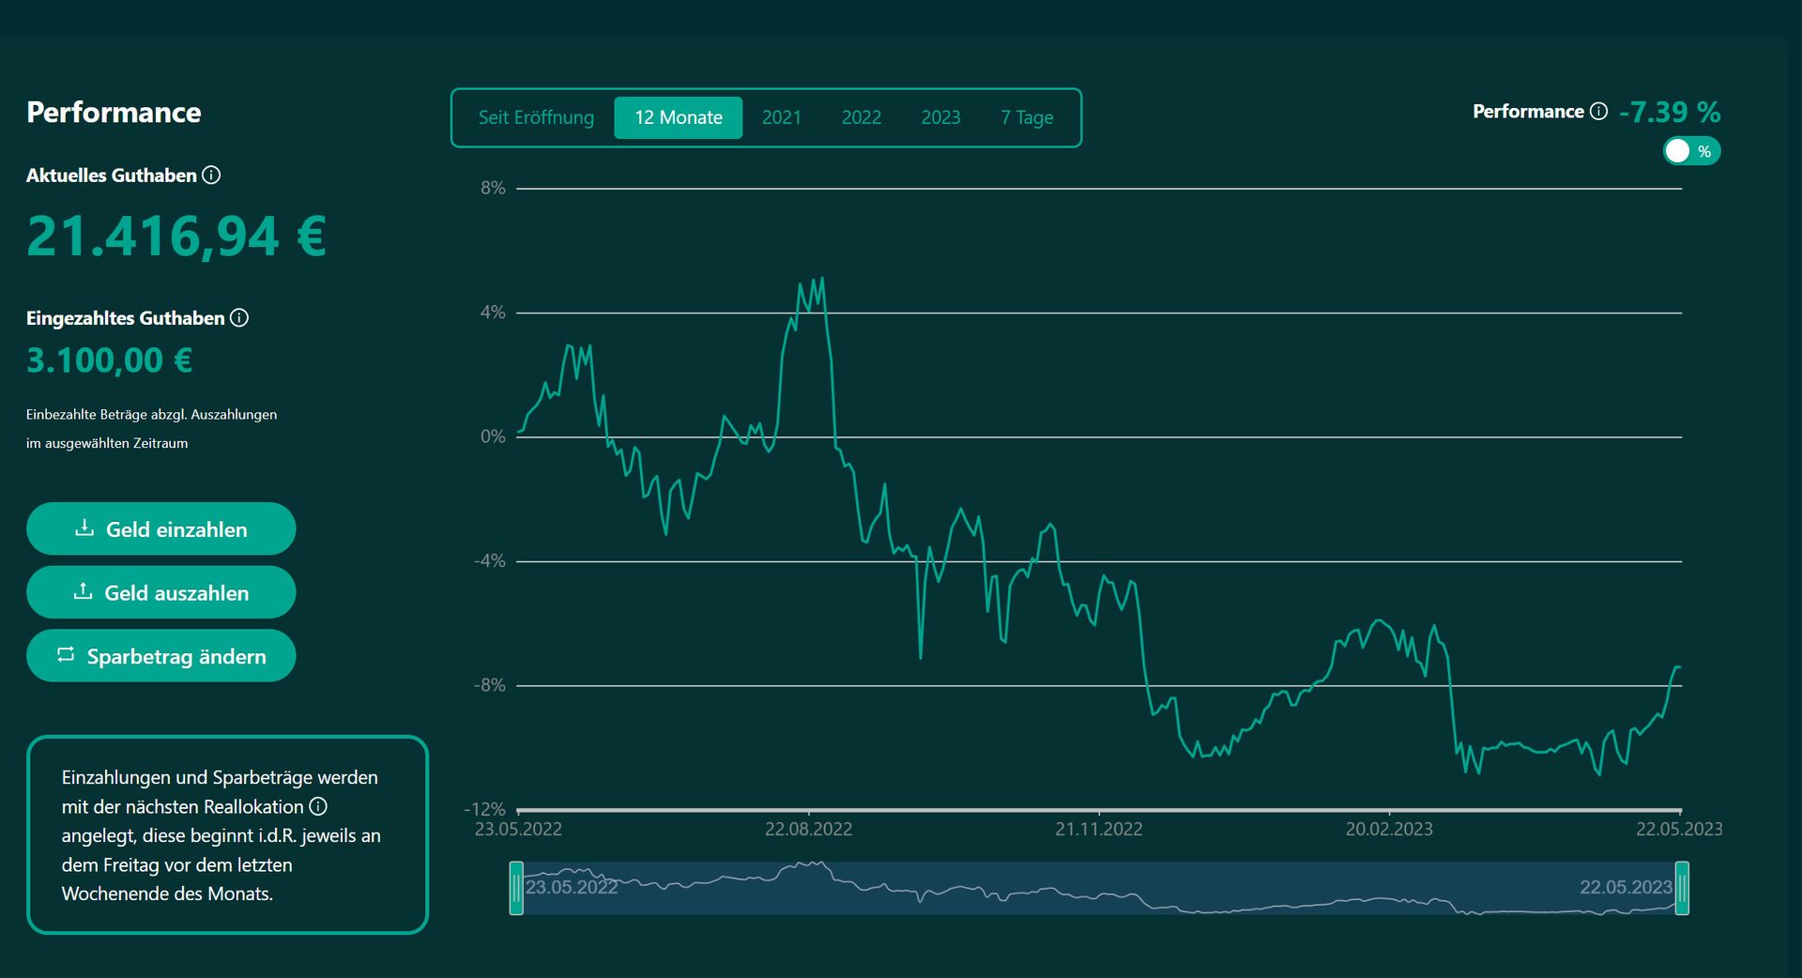
Task: Click info icon beside Eingezahltes Guthaben
Action: click(x=239, y=318)
